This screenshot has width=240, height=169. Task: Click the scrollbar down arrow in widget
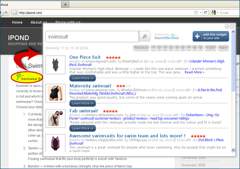tap(233, 150)
